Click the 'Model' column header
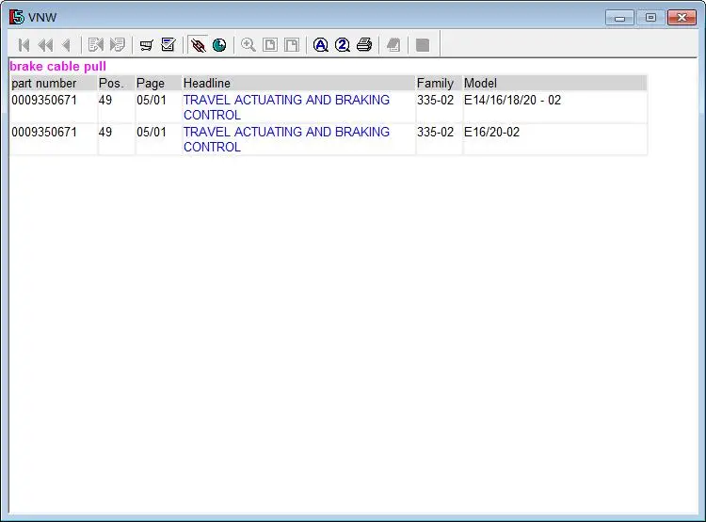The image size is (706, 522). coord(555,84)
